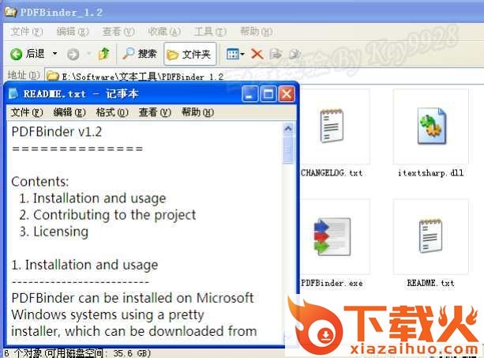This screenshot has height=358, width=484.
Task: Click the PDFBinder.exe file name label
Action: [x=332, y=283]
